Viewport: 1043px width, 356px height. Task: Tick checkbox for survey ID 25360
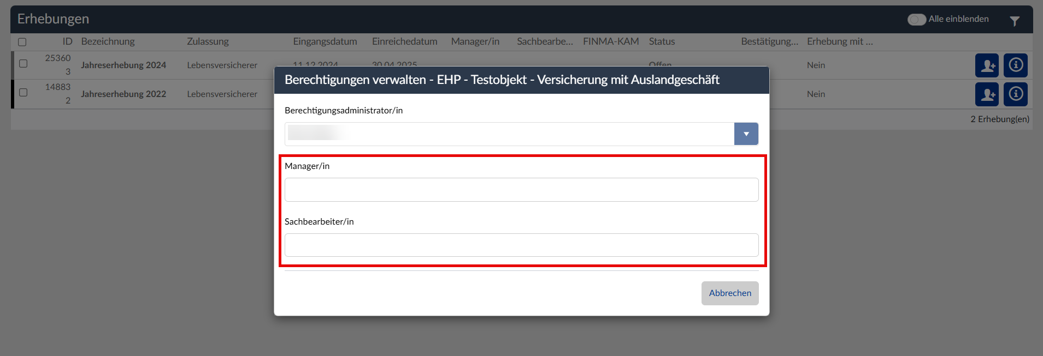23,64
